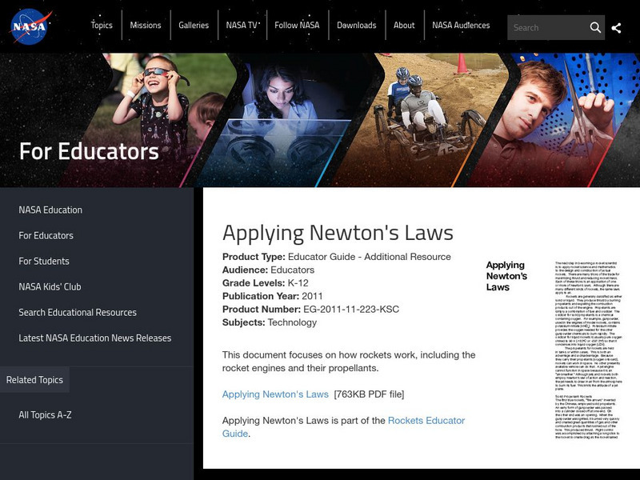This screenshot has width=640, height=480.
Task: Open Search Educational Resources link
Action: pyautogui.click(x=78, y=312)
